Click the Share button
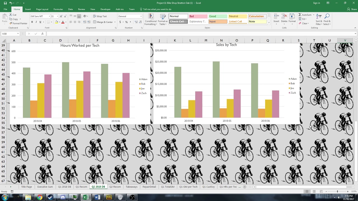 (352, 9)
